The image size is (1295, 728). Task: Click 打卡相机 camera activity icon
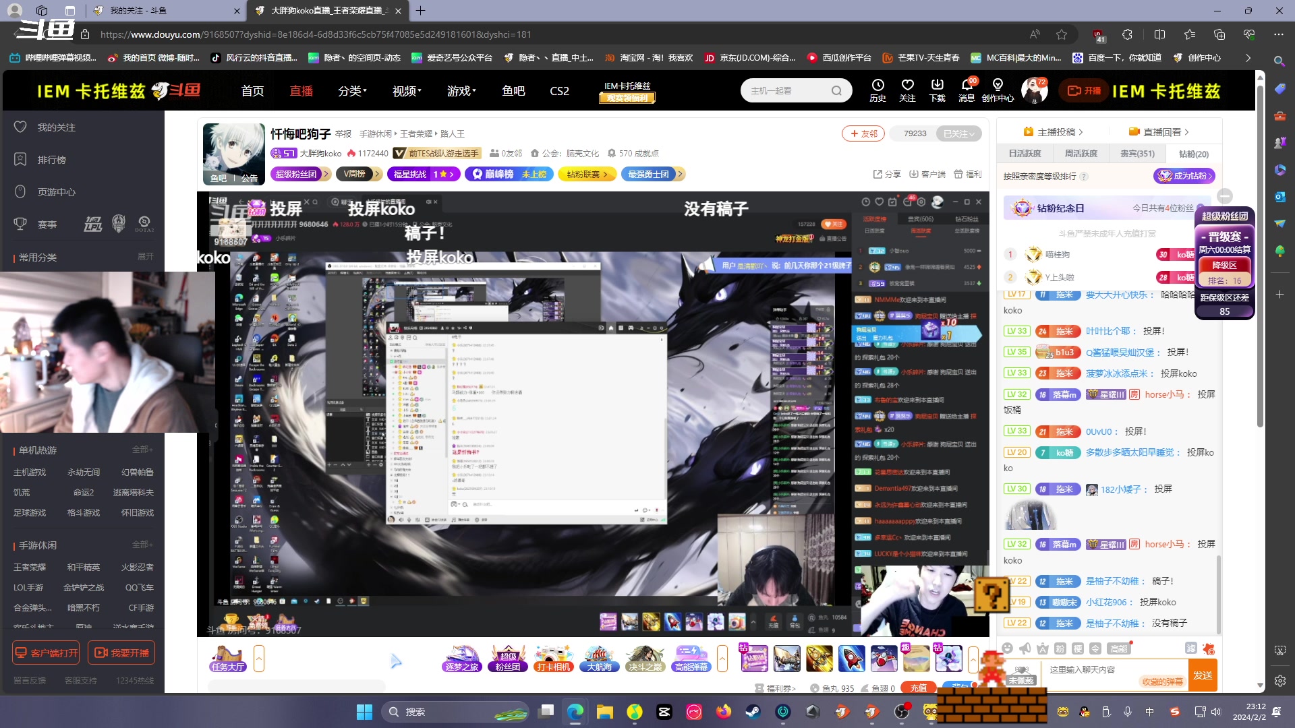coord(553,658)
